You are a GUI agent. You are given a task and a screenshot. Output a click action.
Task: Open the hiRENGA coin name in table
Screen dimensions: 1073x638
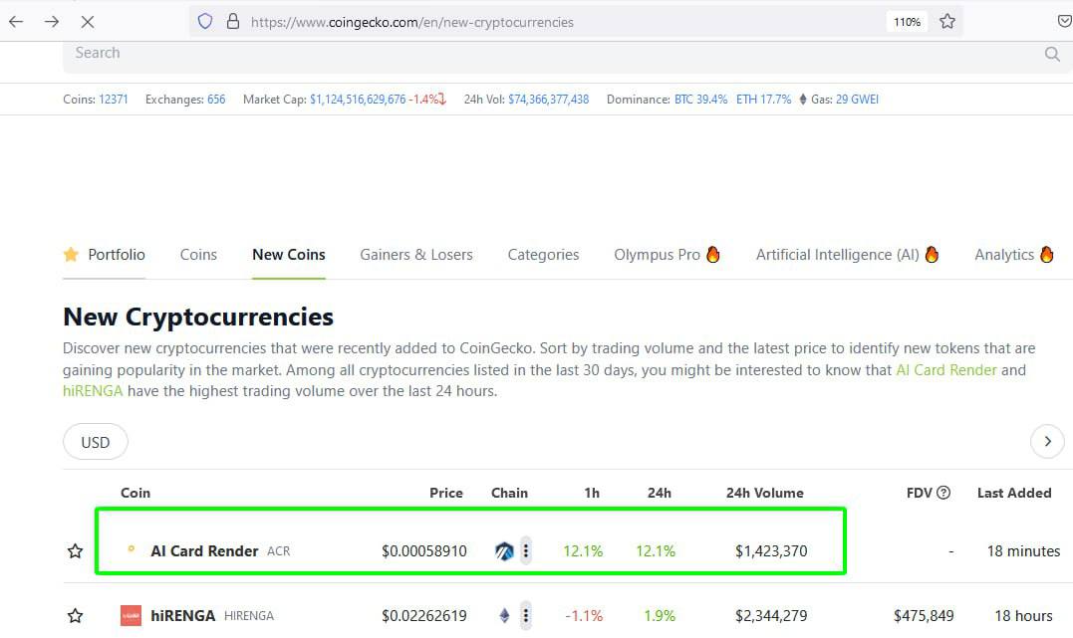coord(182,616)
